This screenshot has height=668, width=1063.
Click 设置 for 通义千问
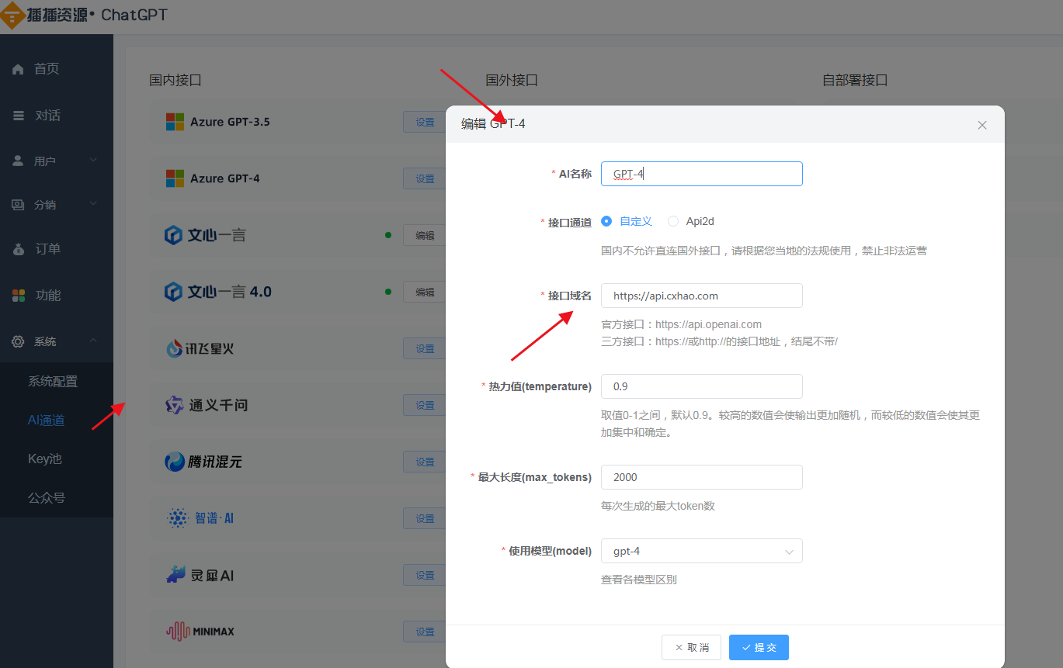pyautogui.click(x=425, y=405)
